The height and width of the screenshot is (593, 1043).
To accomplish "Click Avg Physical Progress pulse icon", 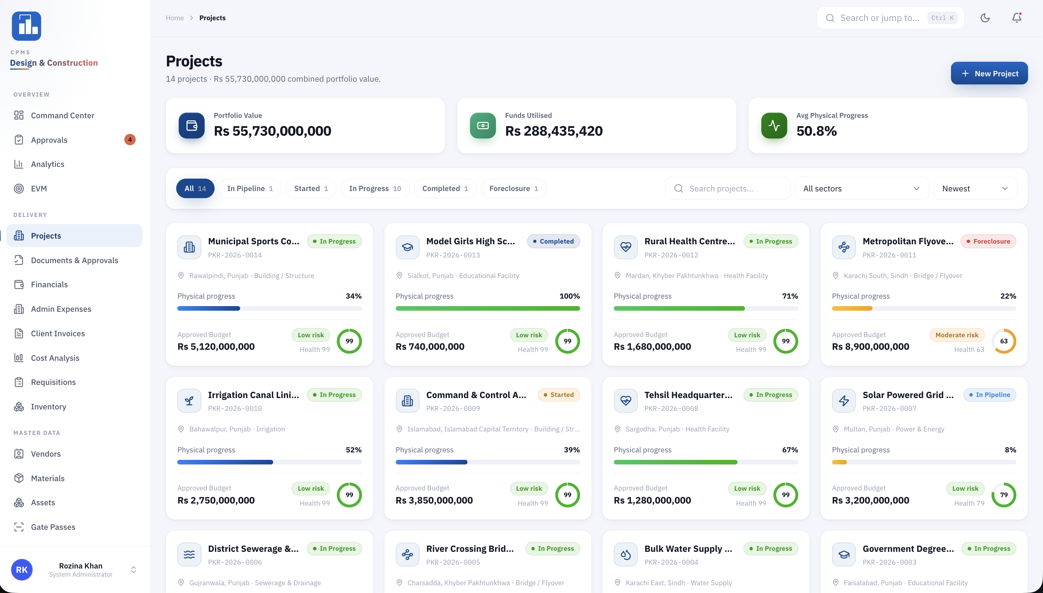I will pyautogui.click(x=774, y=125).
